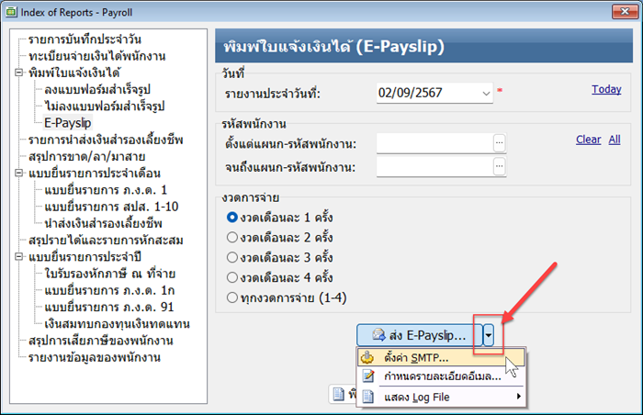Collapse the พิมพ์ใบแจ้งเงินได้ tree node

tap(20, 73)
